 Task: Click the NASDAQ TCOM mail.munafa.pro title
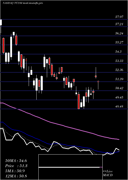(23, 3)
